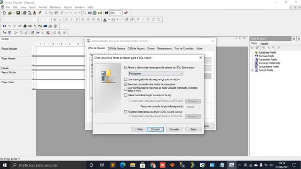Viewport: 301px width, 169px height.
Task: Click the Windows search box
Action: pos(48,165)
